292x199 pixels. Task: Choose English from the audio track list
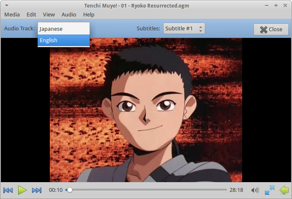point(63,40)
